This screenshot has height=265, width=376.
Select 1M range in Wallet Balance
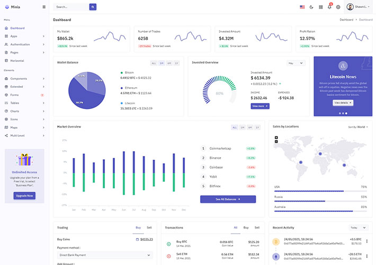[161, 63]
